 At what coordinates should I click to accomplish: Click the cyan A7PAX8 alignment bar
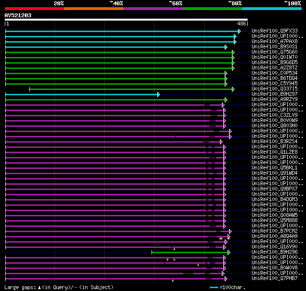click(120, 42)
